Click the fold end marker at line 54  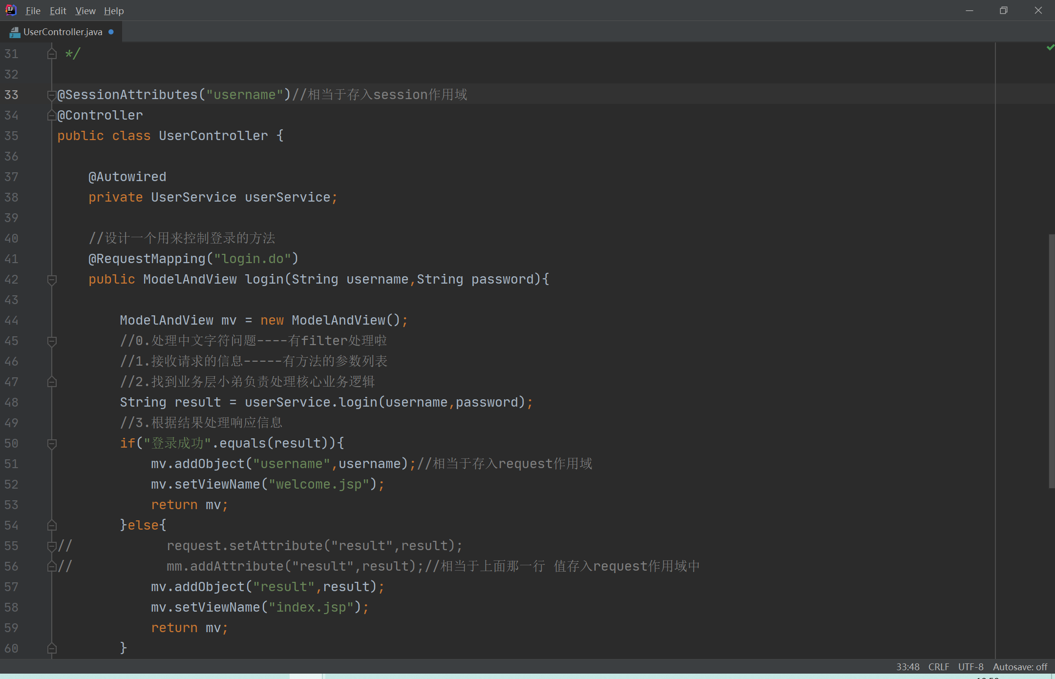52,525
